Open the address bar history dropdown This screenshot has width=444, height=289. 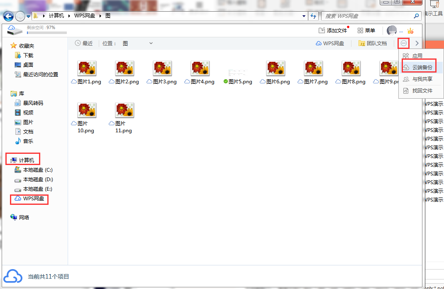304,16
